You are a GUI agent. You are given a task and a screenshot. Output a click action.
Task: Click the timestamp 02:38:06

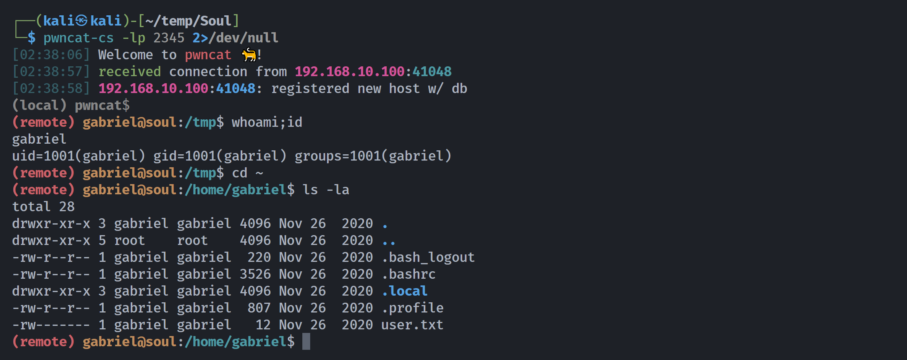click(x=51, y=55)
